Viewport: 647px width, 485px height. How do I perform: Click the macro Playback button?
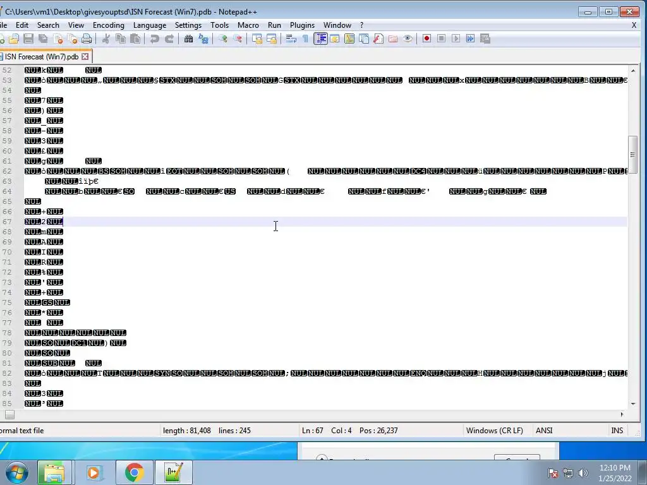coord(456,39)
